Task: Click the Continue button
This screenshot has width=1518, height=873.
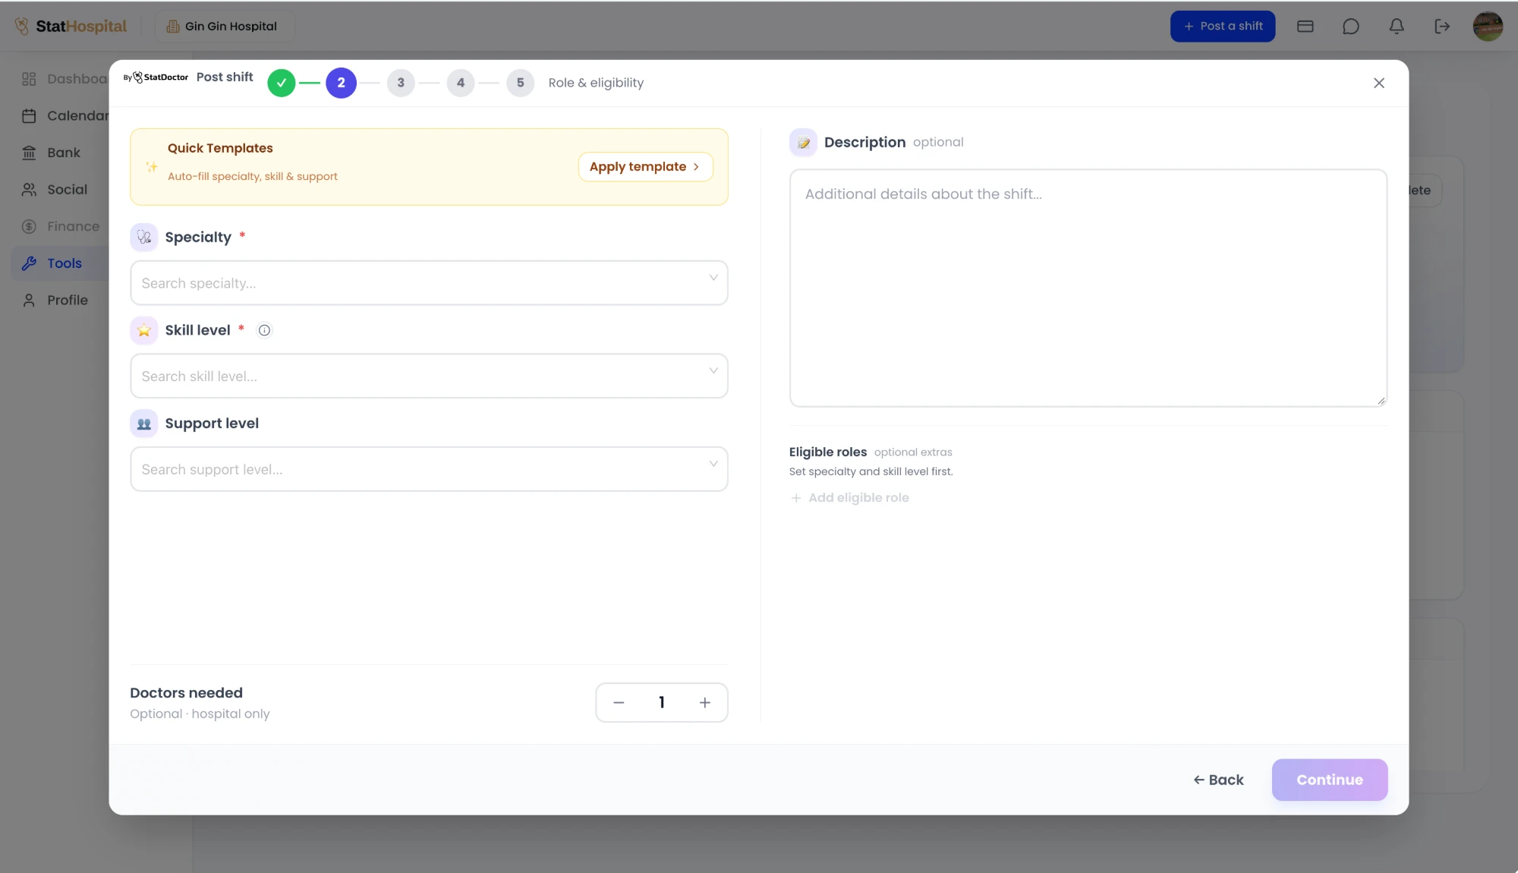Action: (1330, 780)
